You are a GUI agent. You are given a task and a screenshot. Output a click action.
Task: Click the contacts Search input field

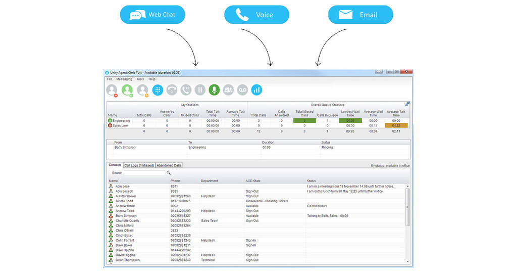pos(144,173)
